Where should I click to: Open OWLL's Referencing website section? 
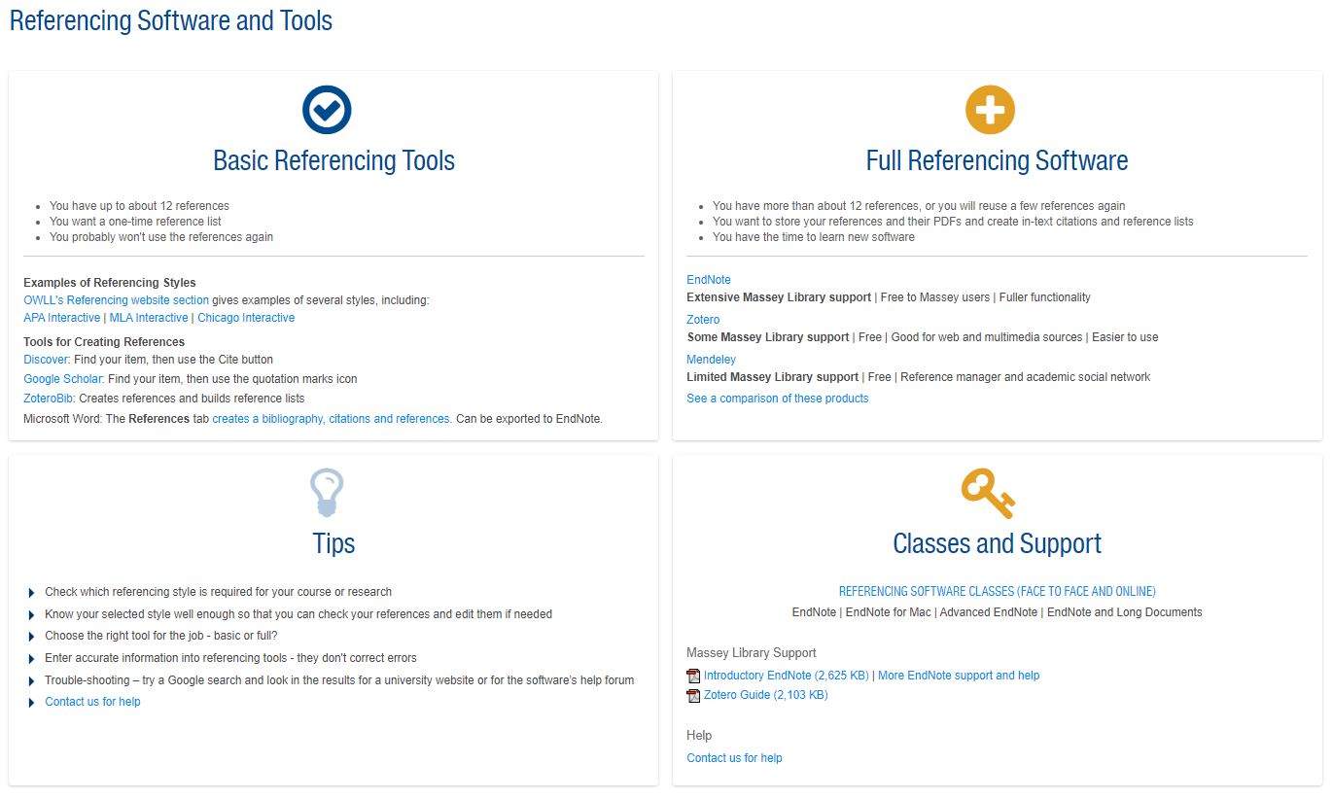click(x=116, y=299)
